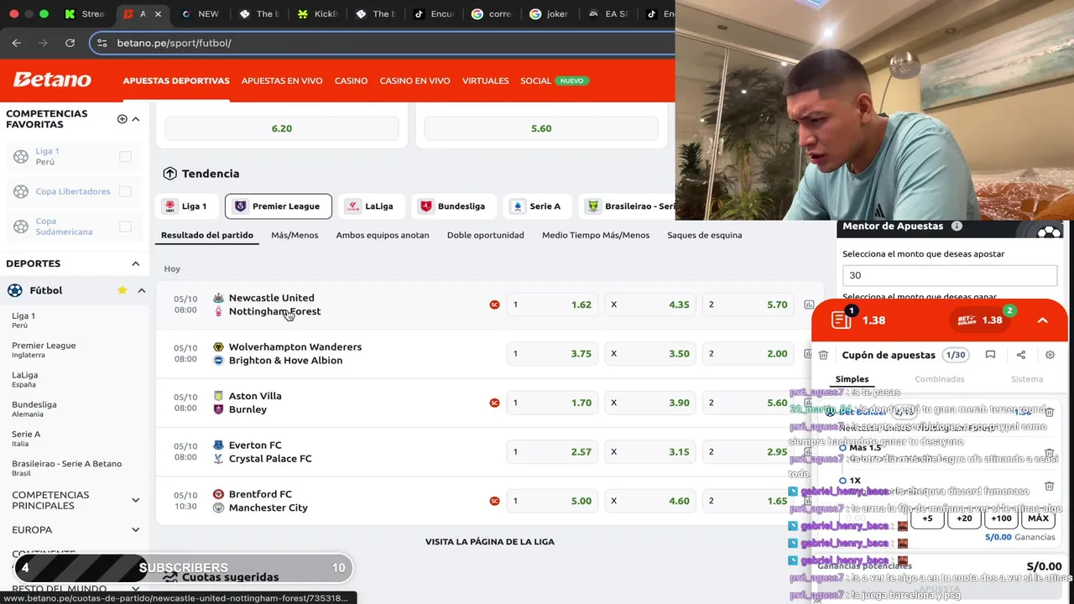Expand the Europa section
Screen dimensions: 1074x604
coord(136,529)
